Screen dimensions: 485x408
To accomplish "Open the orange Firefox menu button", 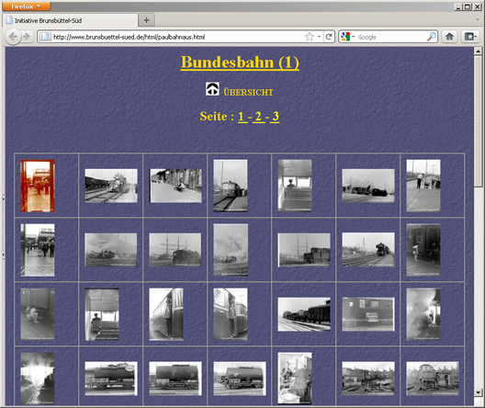I will tap(26, 6).
